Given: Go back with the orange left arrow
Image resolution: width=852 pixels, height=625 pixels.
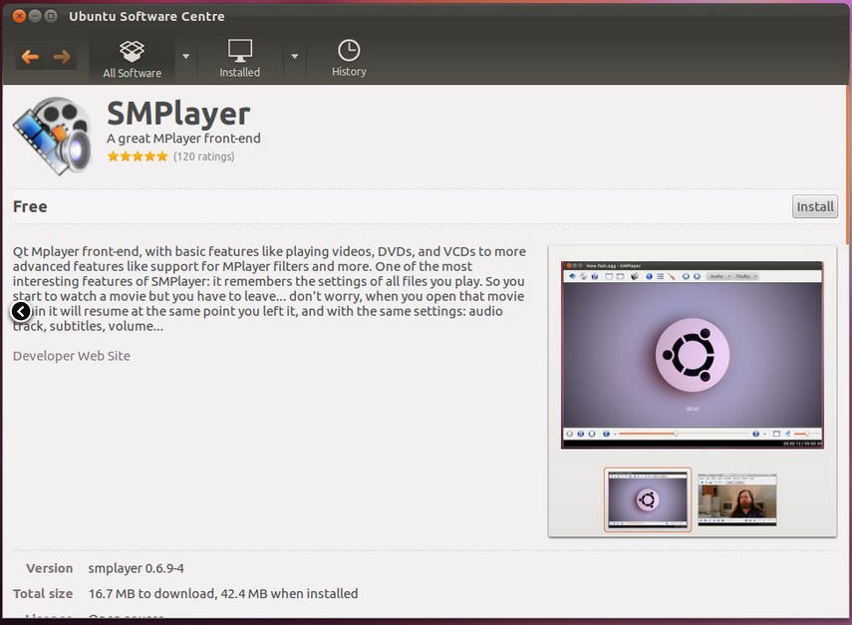Looking at the screenshot, I should pyautogui.click(x=30, y=57).
